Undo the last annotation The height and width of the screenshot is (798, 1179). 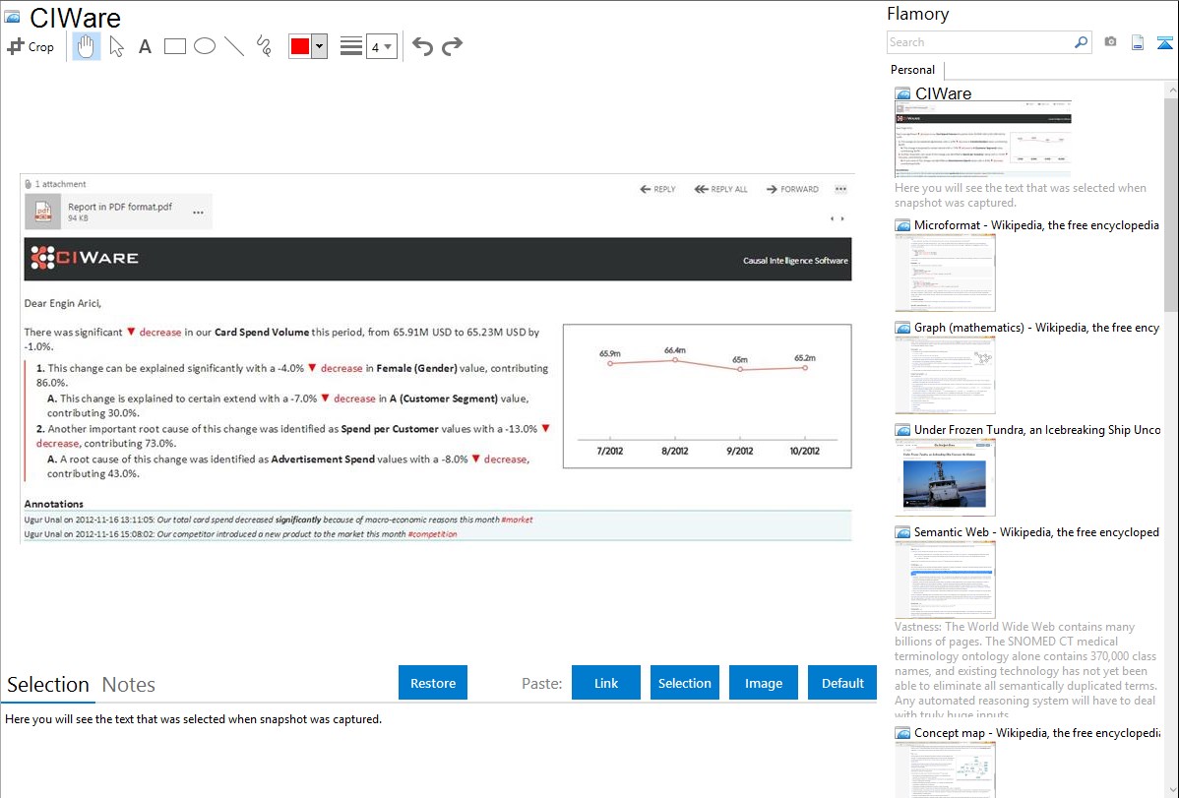point(422,46)
